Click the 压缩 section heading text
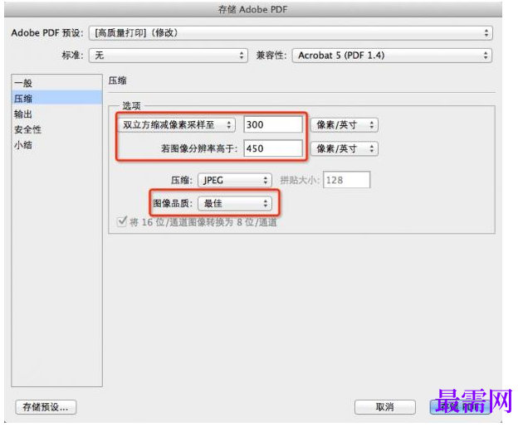 pyautogui.click(x=117, y=80)
